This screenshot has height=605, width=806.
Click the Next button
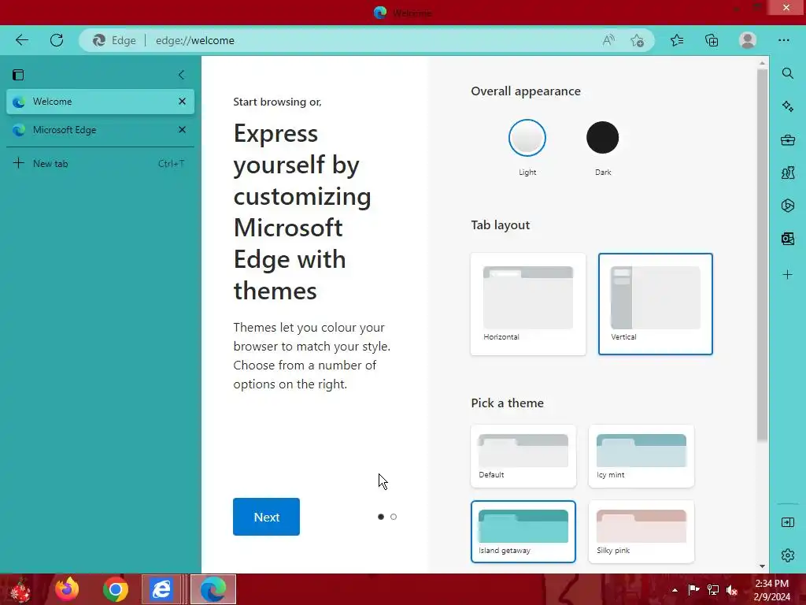pyautogui.click(x=266, y=517)
